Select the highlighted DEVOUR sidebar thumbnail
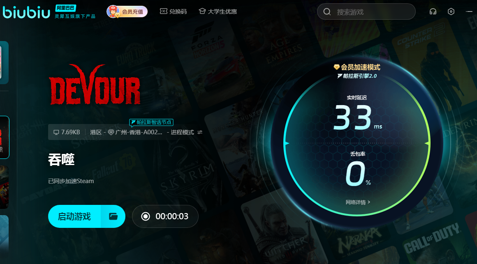 coord(5,137)
